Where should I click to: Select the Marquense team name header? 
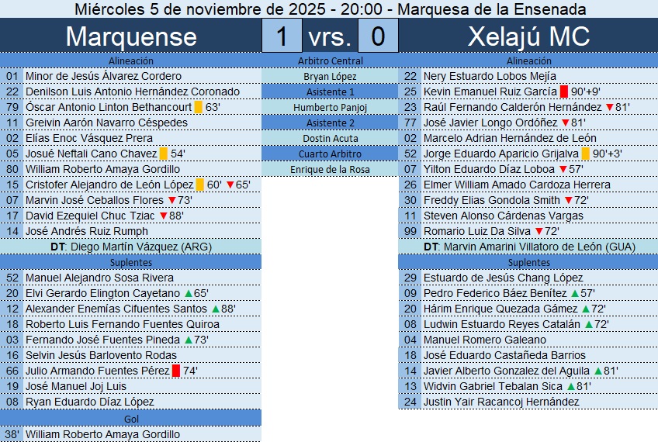pos(131,36)
